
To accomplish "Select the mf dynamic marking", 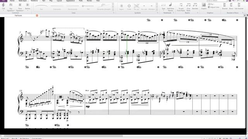I will [168, 45].
